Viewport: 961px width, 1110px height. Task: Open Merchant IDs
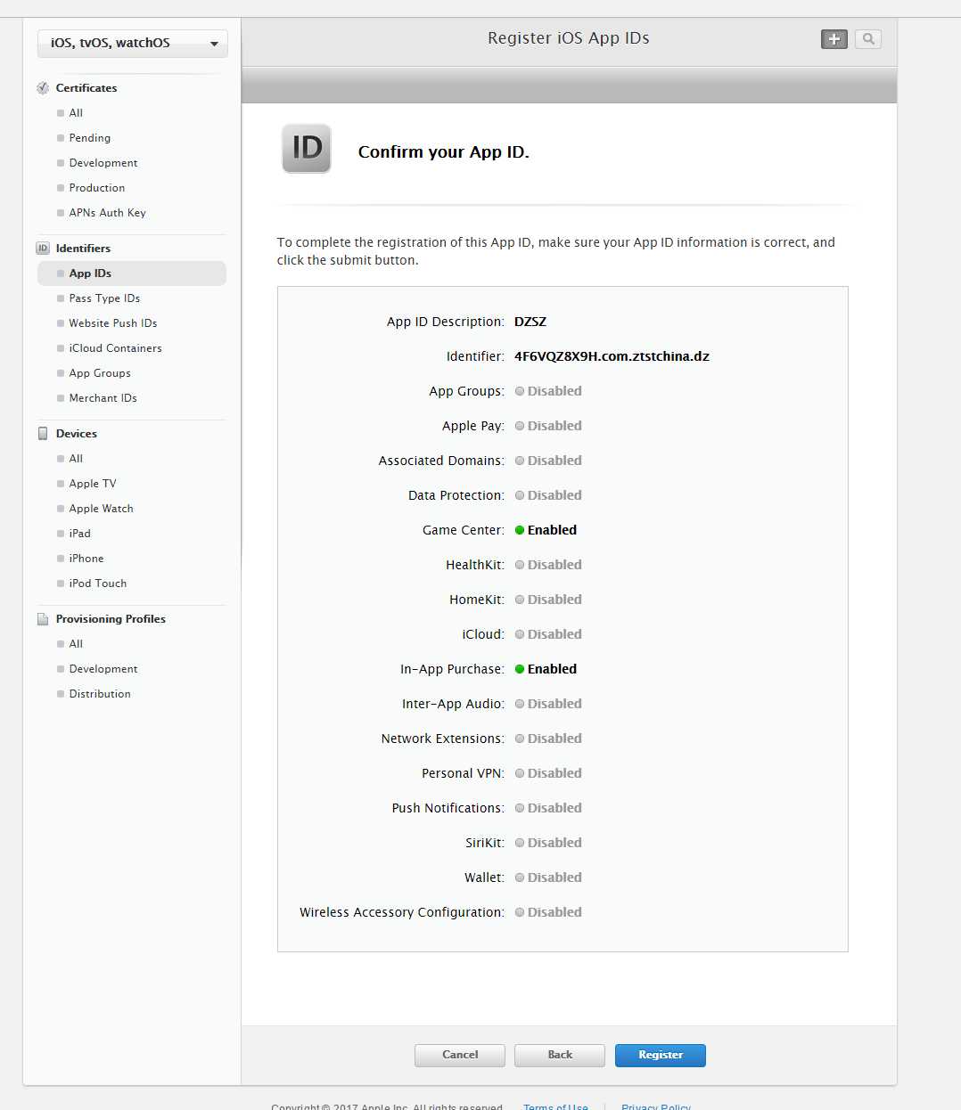pyautogui.click(x=103, y=398)
